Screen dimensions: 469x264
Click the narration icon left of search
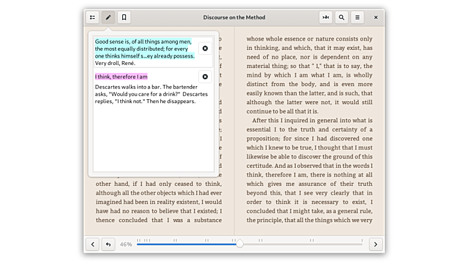tap(326, 17)
